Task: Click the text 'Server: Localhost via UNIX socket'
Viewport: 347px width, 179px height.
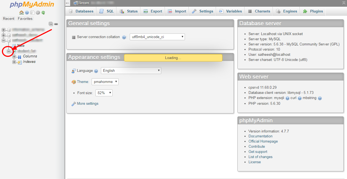Action: [x=275, y=34]
